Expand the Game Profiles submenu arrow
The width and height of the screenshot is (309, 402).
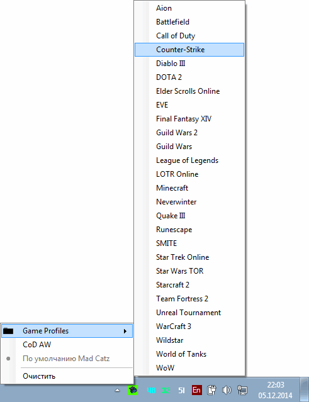[x=125, y=331]
